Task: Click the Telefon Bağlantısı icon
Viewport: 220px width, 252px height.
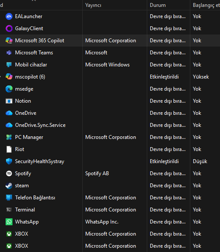Action: pyautogui.click(x=9, y=198)
